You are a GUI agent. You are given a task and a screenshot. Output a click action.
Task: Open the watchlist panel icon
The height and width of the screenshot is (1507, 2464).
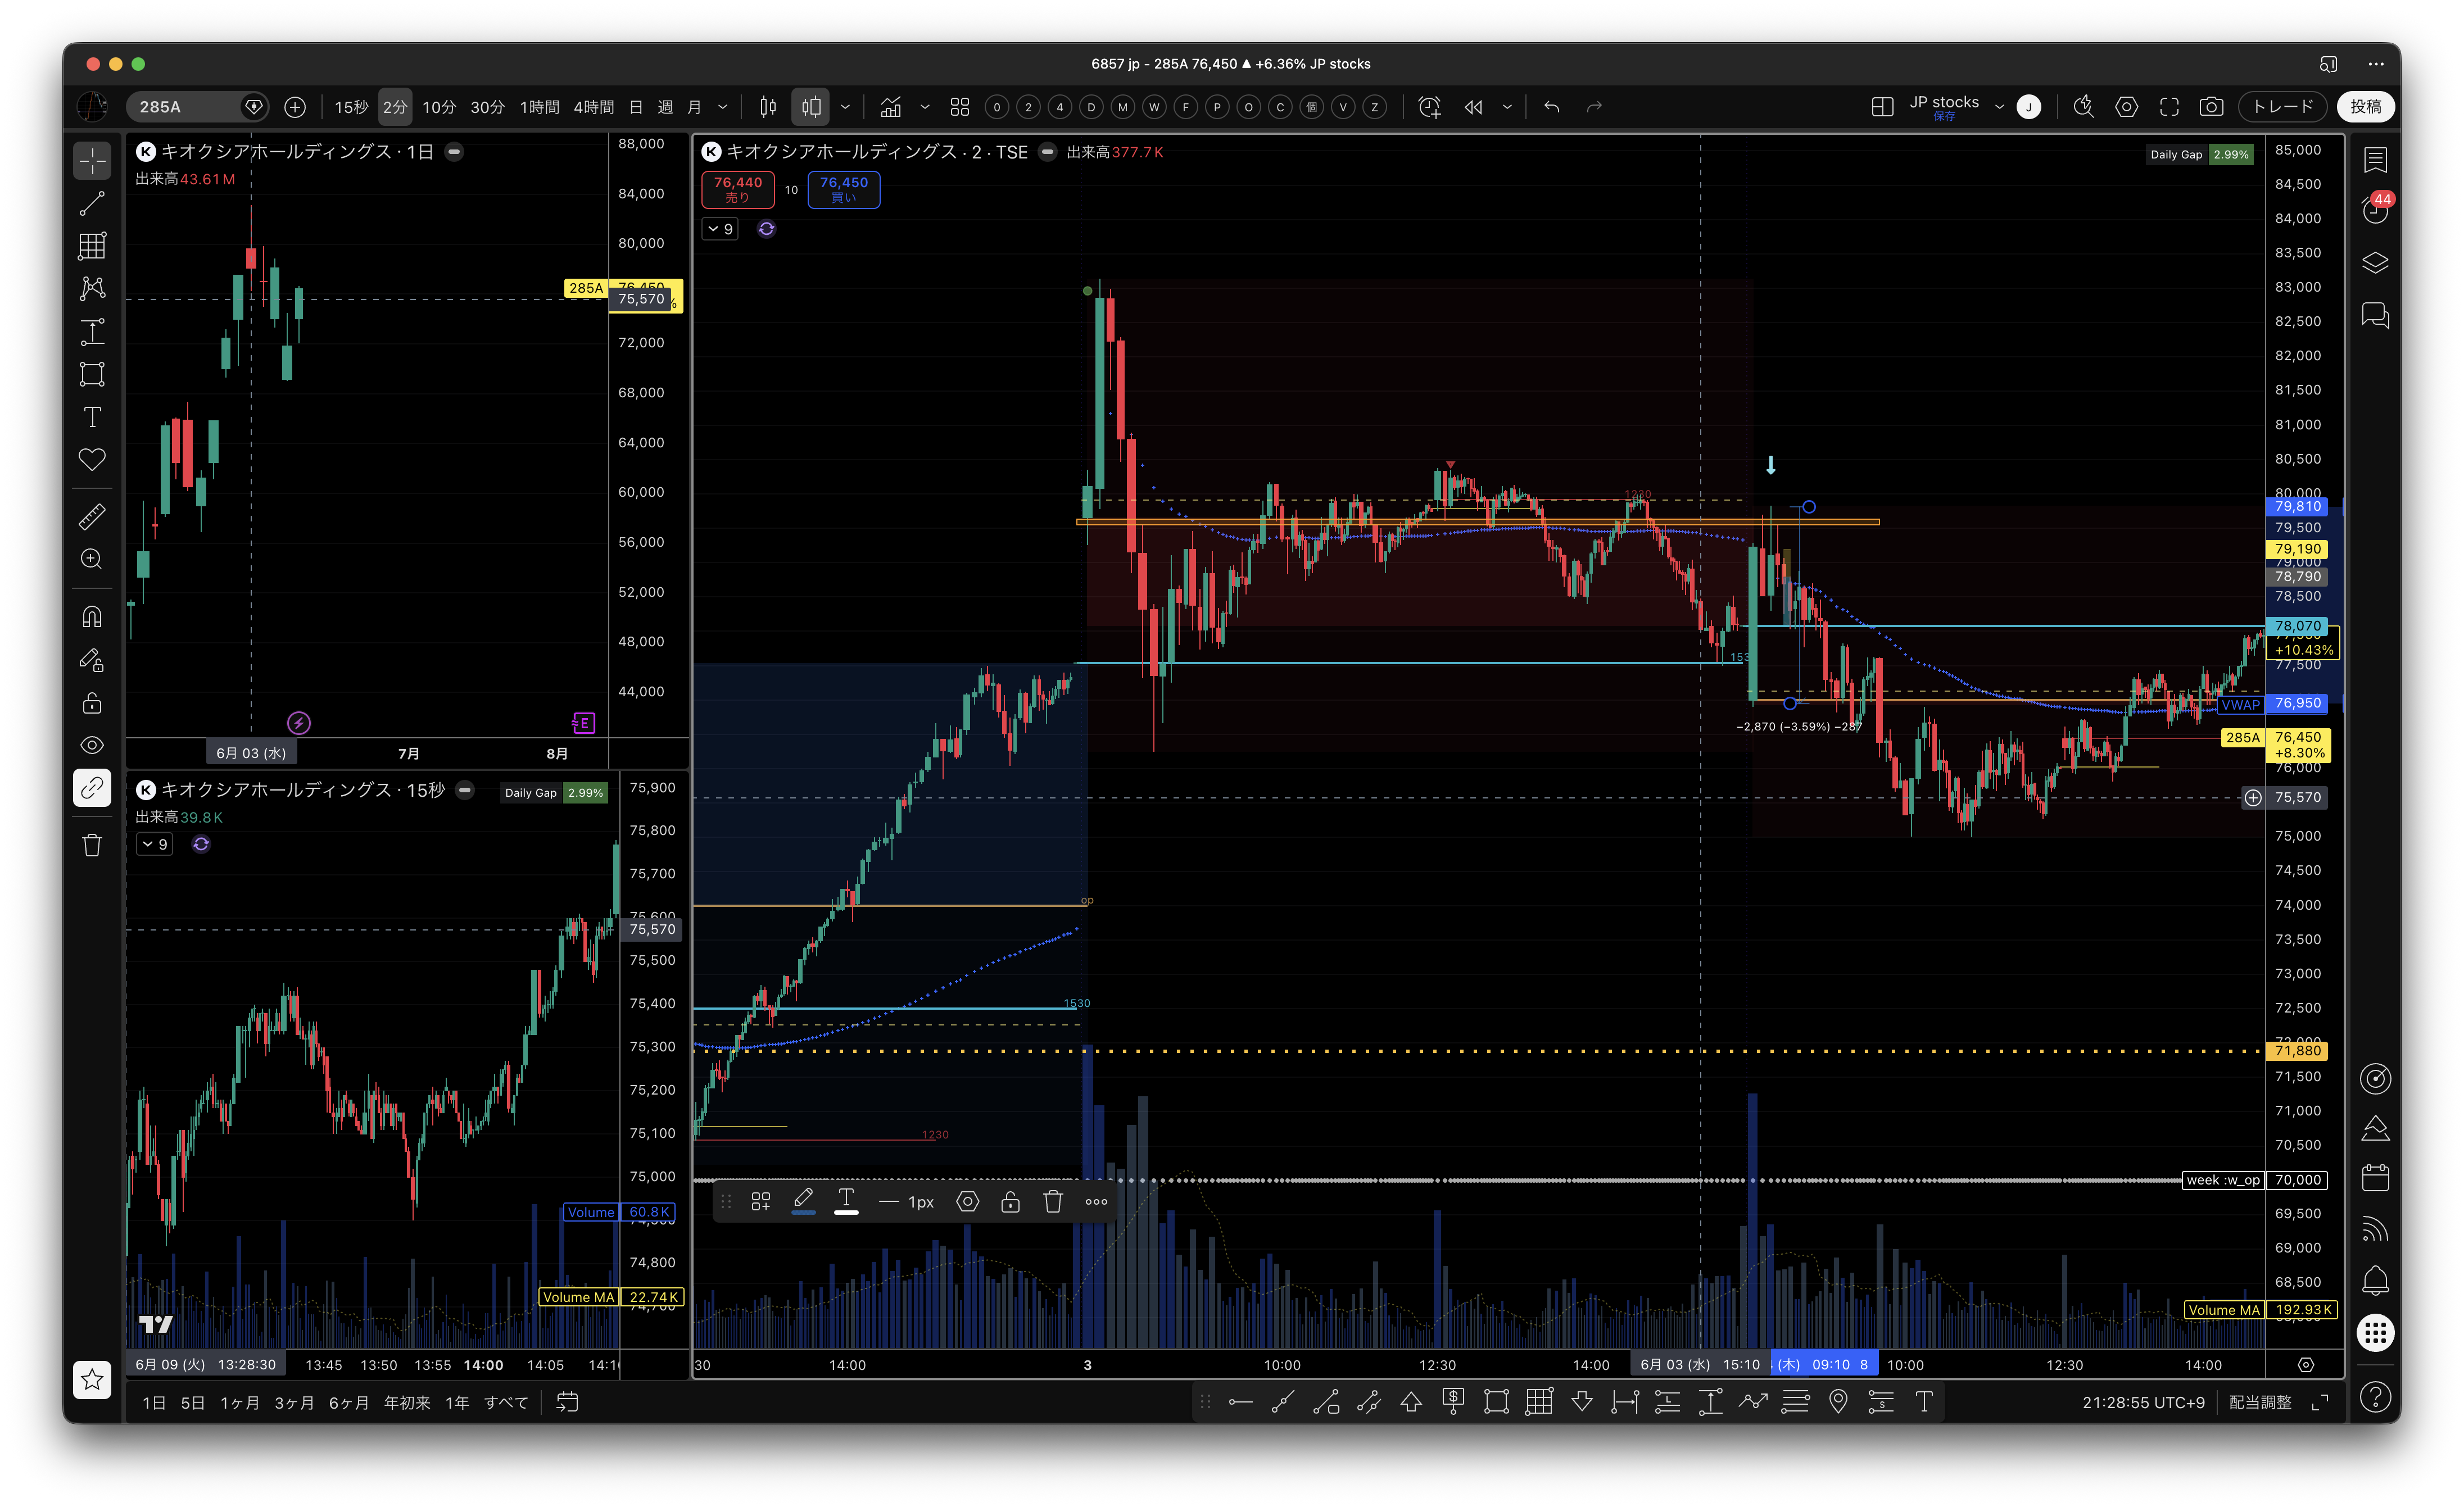[x=2375, y=160]
